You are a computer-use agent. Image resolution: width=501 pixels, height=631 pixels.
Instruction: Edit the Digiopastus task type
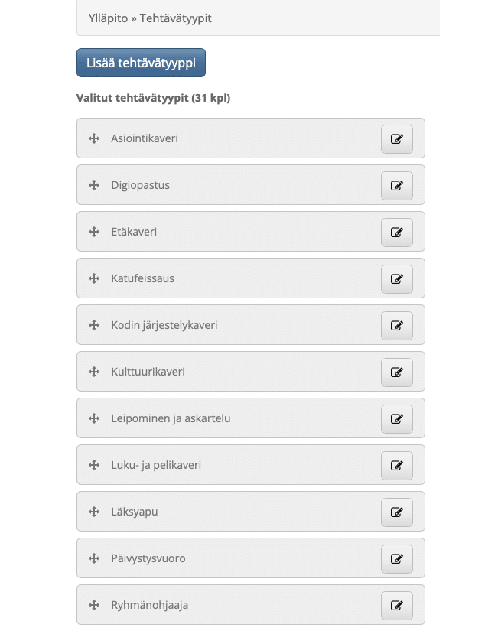[x=396, y=186]
